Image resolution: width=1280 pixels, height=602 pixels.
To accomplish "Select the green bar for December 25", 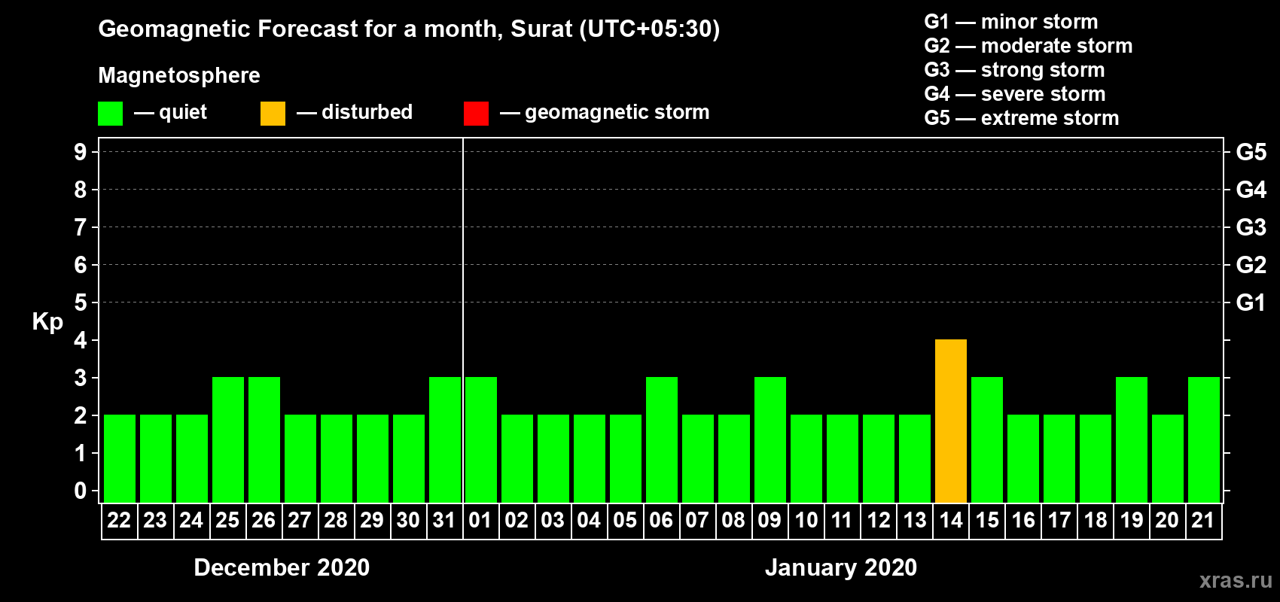I will (228, 439).
